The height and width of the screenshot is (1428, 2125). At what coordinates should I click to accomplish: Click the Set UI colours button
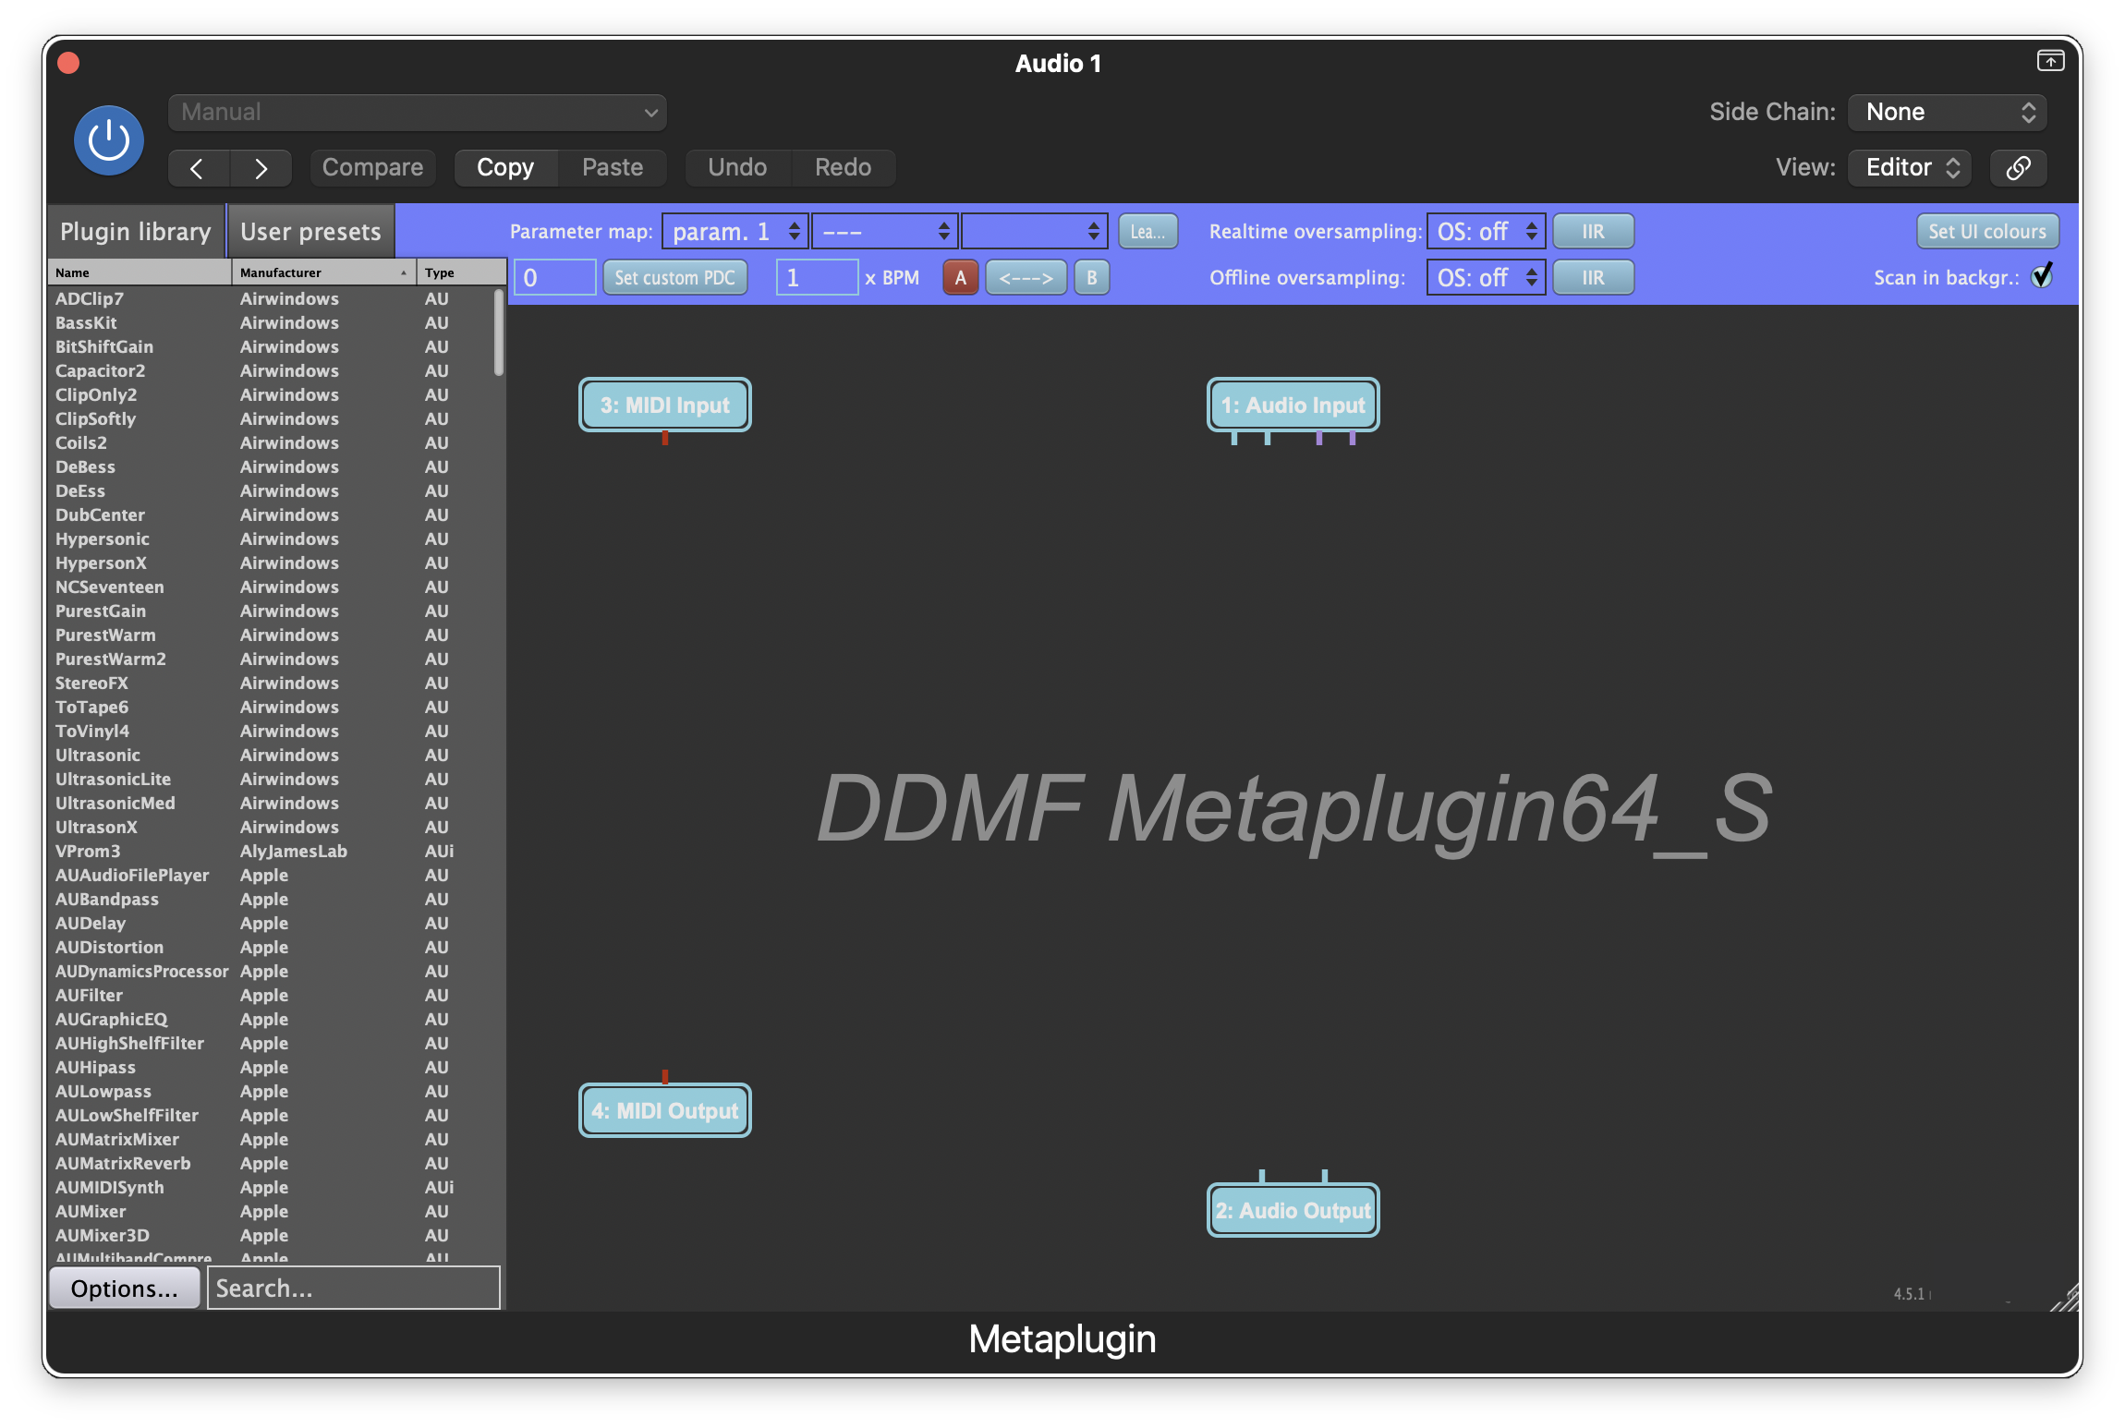click(1987, 231)
